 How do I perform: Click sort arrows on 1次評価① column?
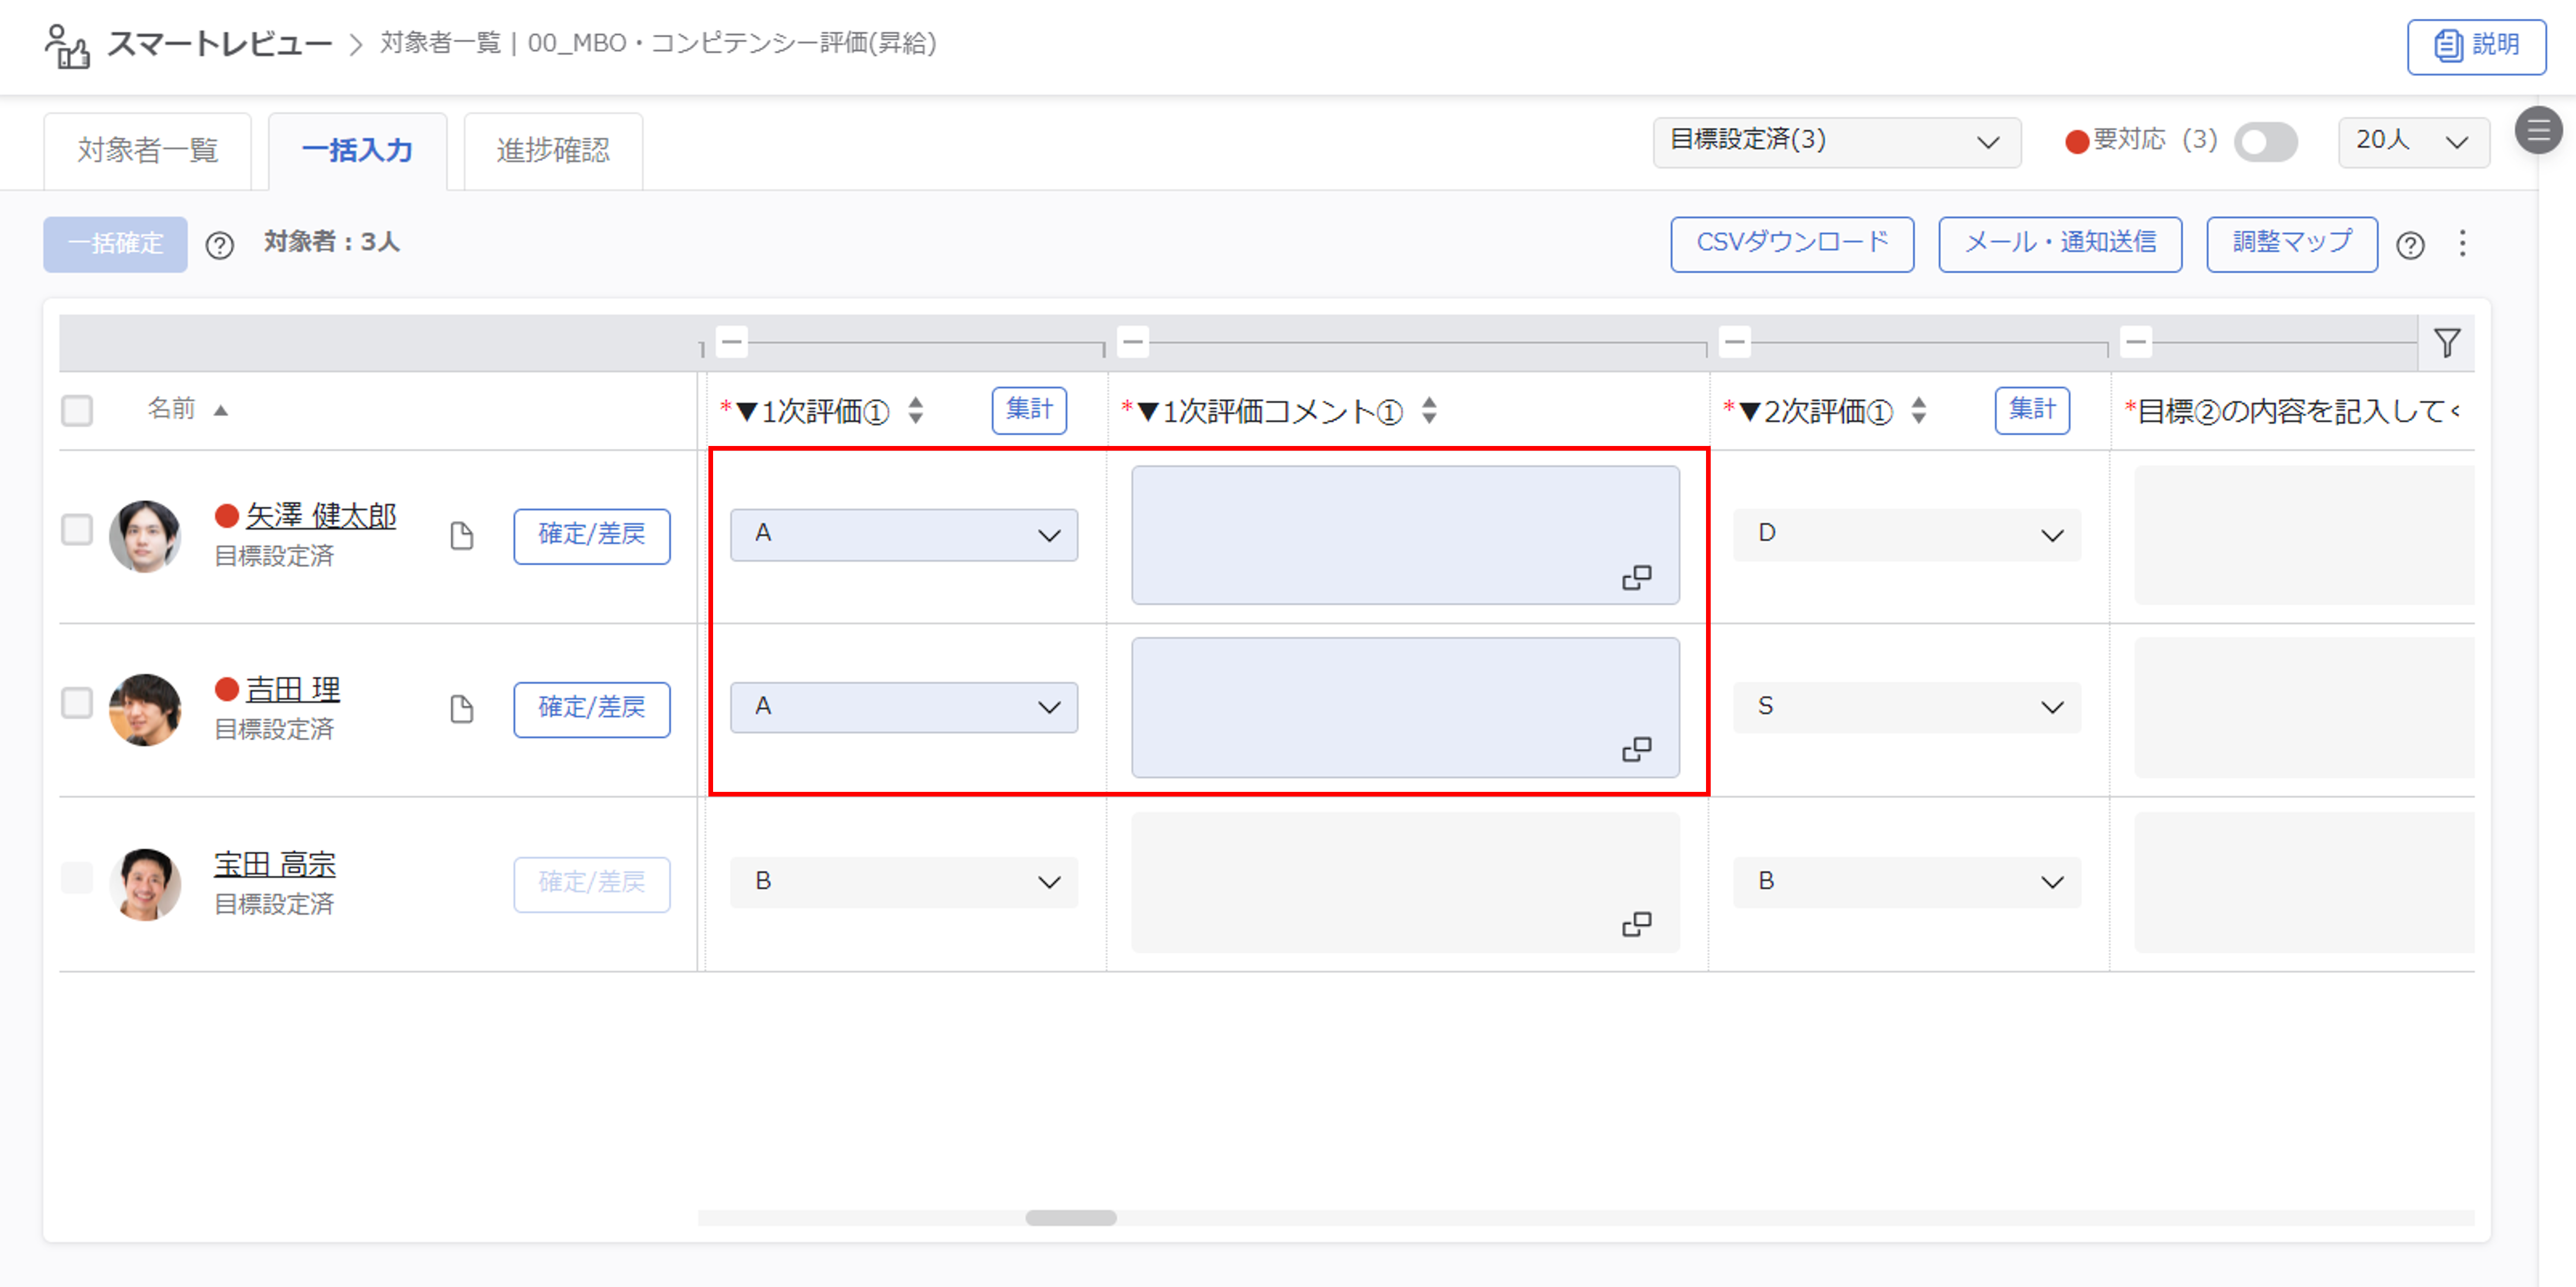coord(916,410)
